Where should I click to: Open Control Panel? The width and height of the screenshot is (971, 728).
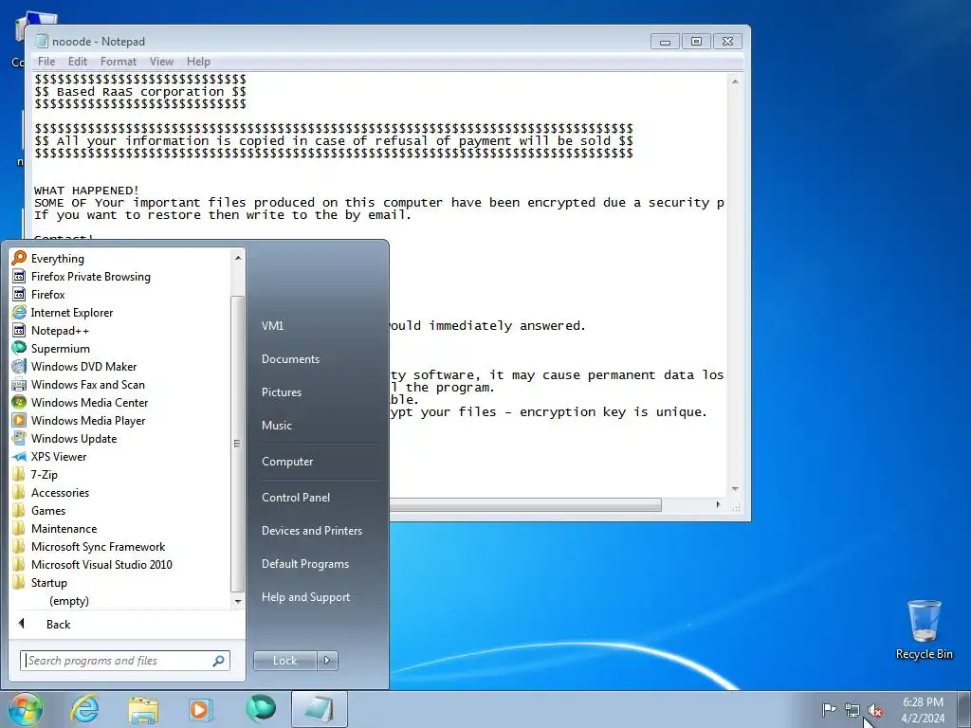tap(296, 497)
